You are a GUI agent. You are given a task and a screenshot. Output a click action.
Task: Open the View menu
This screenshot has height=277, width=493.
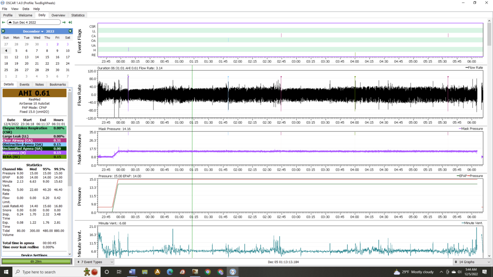[14, 9]
